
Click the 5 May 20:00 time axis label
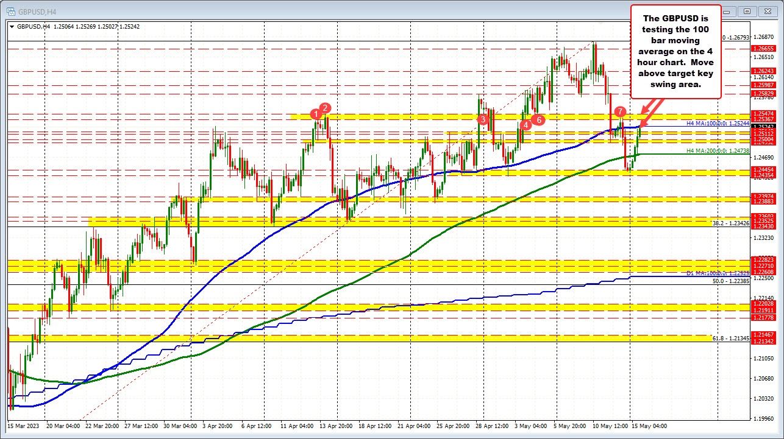pos(569,426)
